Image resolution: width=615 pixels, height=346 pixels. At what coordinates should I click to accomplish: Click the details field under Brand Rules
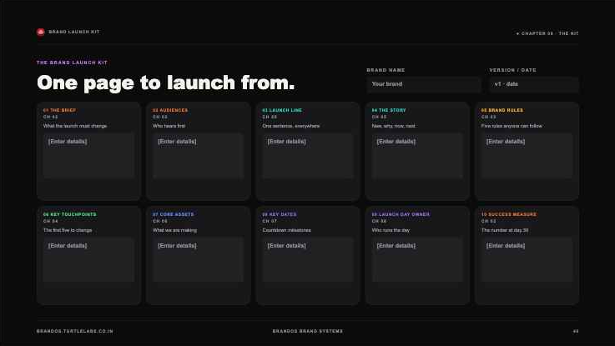click(x=527, y=156)
